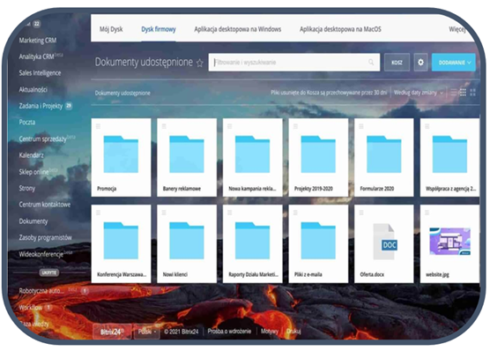Viewport: 490px width, 351px height.
Task: Click the Dokumenty udostępnione breadcrumb
Action: [122, 93]
